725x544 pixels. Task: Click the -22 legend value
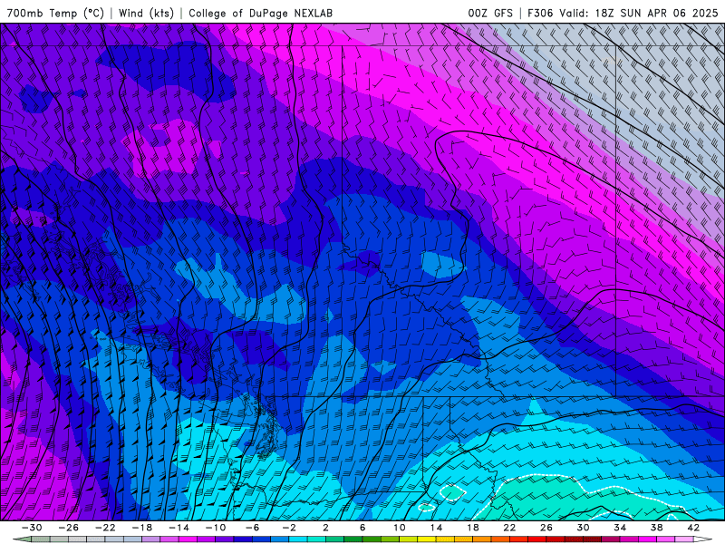click(105, 528)
